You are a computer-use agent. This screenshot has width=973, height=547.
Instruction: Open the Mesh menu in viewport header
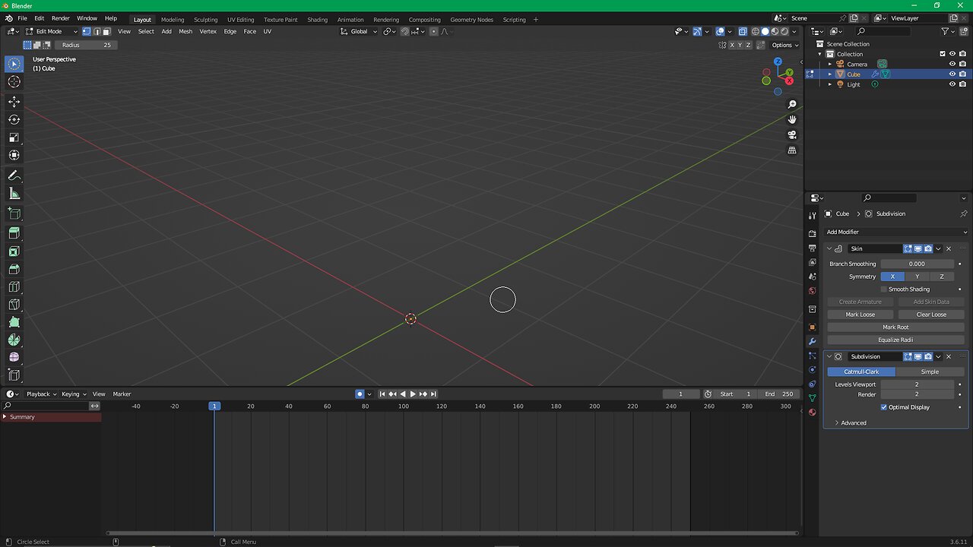(x=185, y=31)
